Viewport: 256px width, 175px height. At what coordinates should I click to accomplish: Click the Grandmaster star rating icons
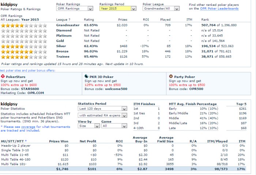click(x=24, y=26)
